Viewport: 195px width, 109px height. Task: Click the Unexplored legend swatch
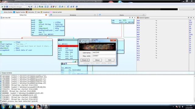click(x=41, y=12)
